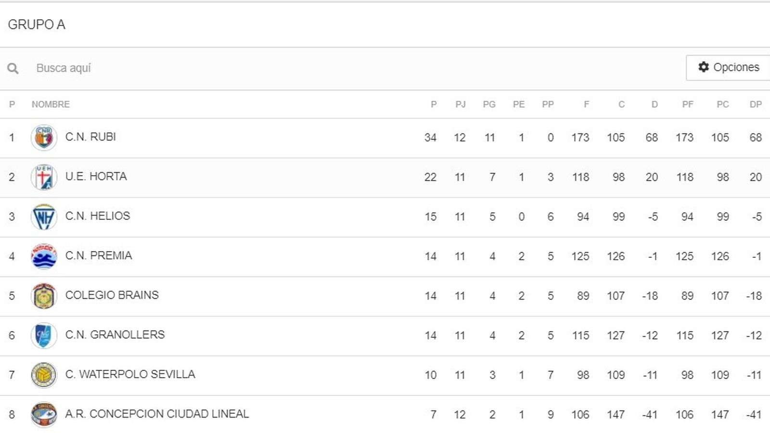This screenshot has width=770, height=433.
Task: Select the A.R. Concepcion Ciudad Lineal crest
Action: click(x=44, y=414)
